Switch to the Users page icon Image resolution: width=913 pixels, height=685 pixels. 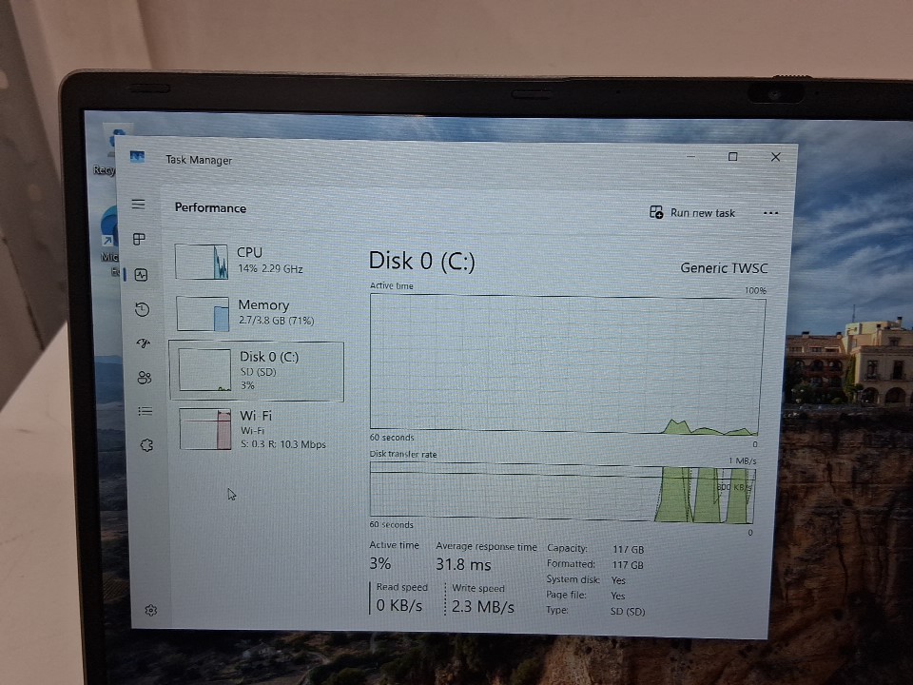tap(145, 378)
